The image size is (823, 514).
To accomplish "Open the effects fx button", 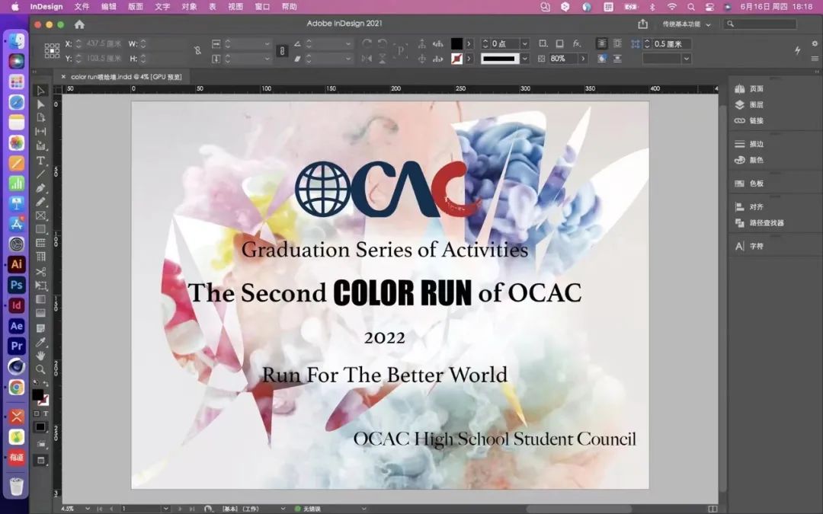I will (576, 43).
